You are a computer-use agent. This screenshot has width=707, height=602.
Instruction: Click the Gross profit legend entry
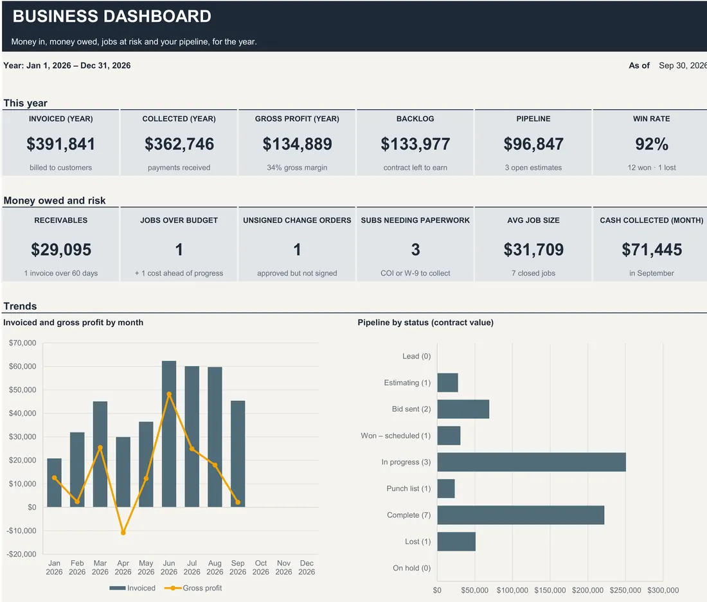[x=193, y=588]
